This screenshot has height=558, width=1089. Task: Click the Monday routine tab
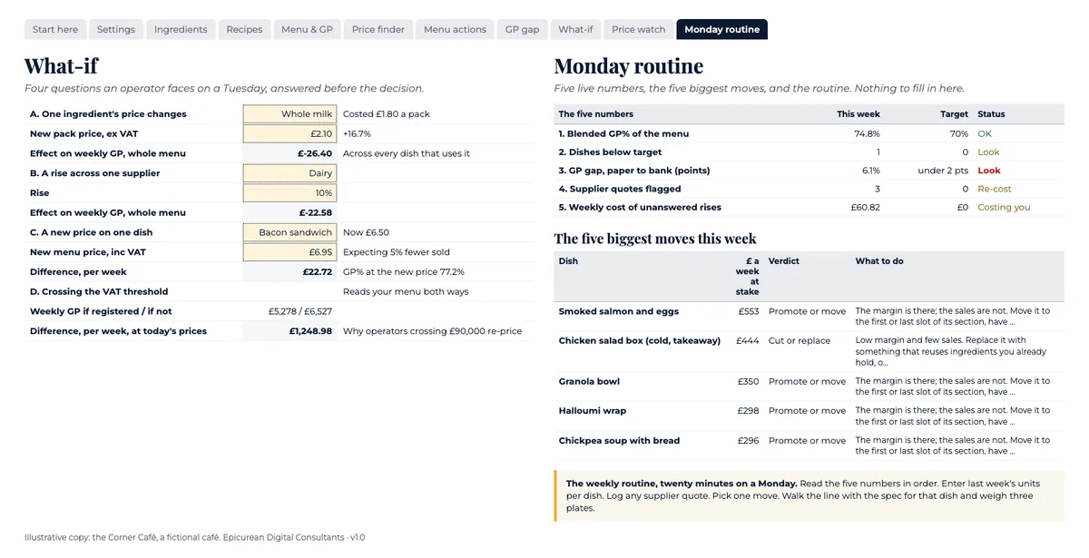point(721,29)
